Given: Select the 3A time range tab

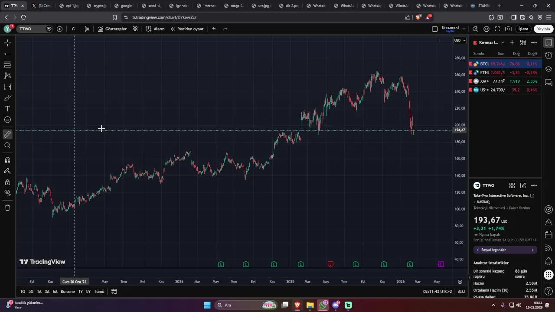Looking at the screenshot, I should pyautogui.click(x=47, y=292).
